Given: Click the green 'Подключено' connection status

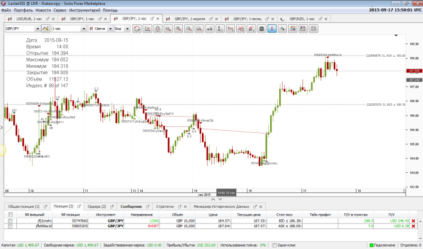Looking at the screenshot, I should [383, 245].
